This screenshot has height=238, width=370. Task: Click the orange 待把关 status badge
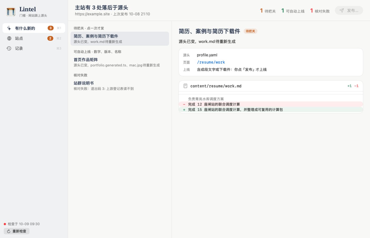[250, 31]
